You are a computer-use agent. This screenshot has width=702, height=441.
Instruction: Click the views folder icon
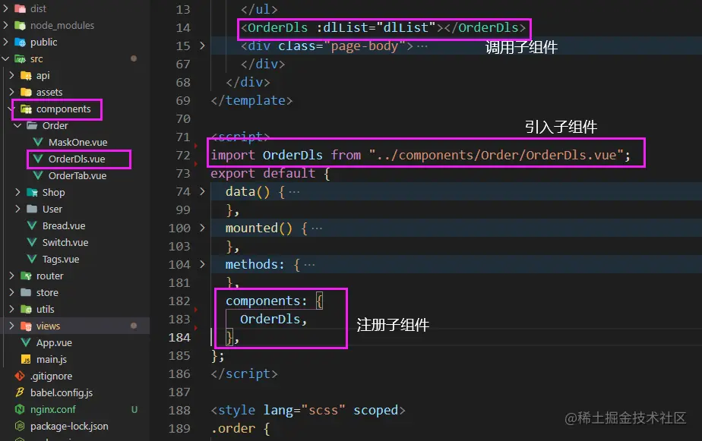pos(26,326)
